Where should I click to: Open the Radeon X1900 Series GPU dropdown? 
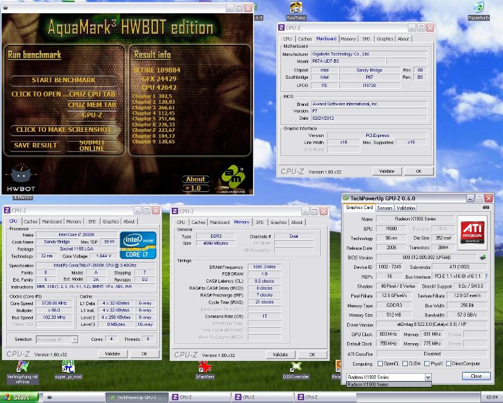tap(428, 377)
